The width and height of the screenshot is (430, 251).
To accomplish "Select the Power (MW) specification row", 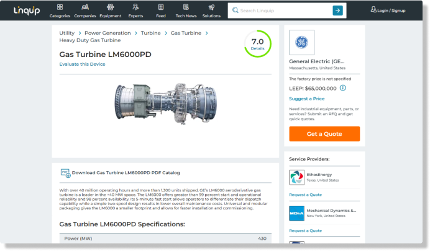I will pos(165,239).
